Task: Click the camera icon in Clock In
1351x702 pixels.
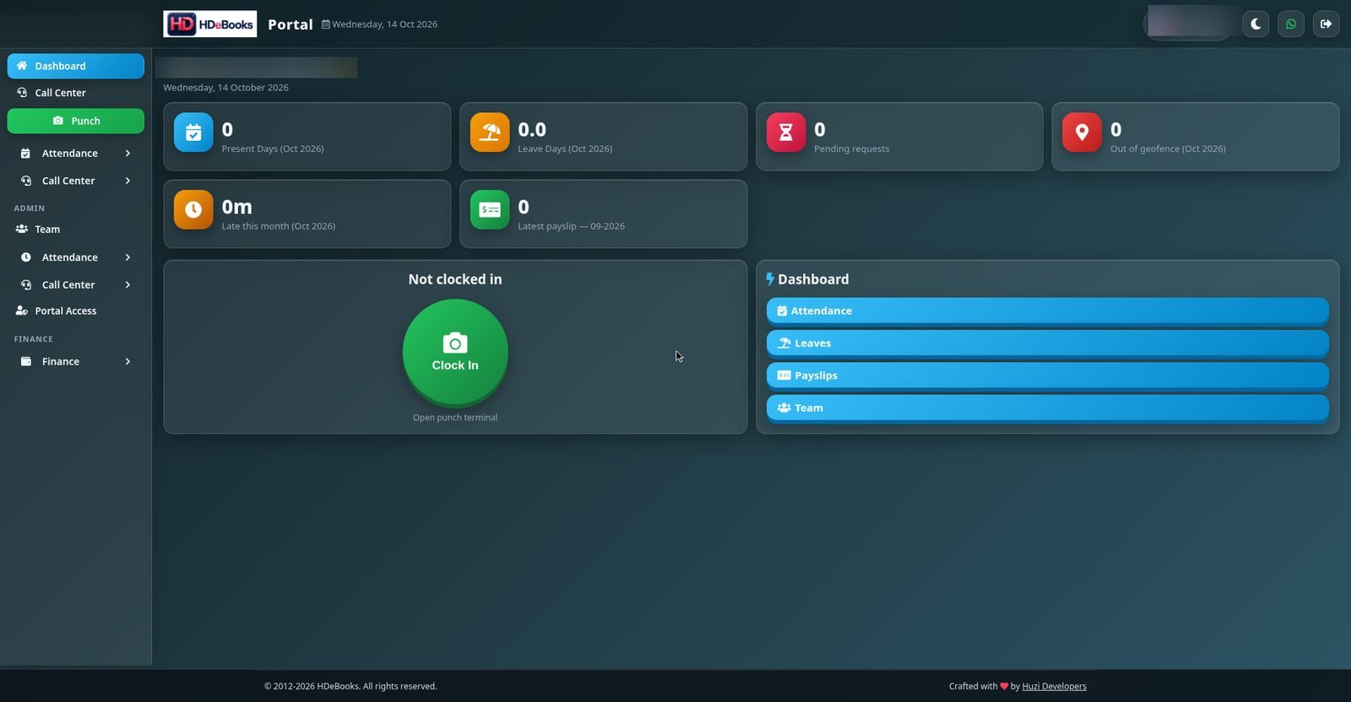Action: coord(455,343)
